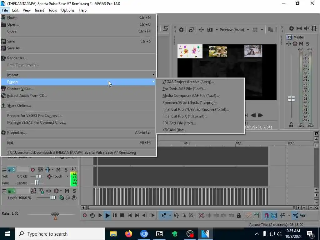Click the Downmix Output icon
The image size is (320, 240).
tap(299, 28)
